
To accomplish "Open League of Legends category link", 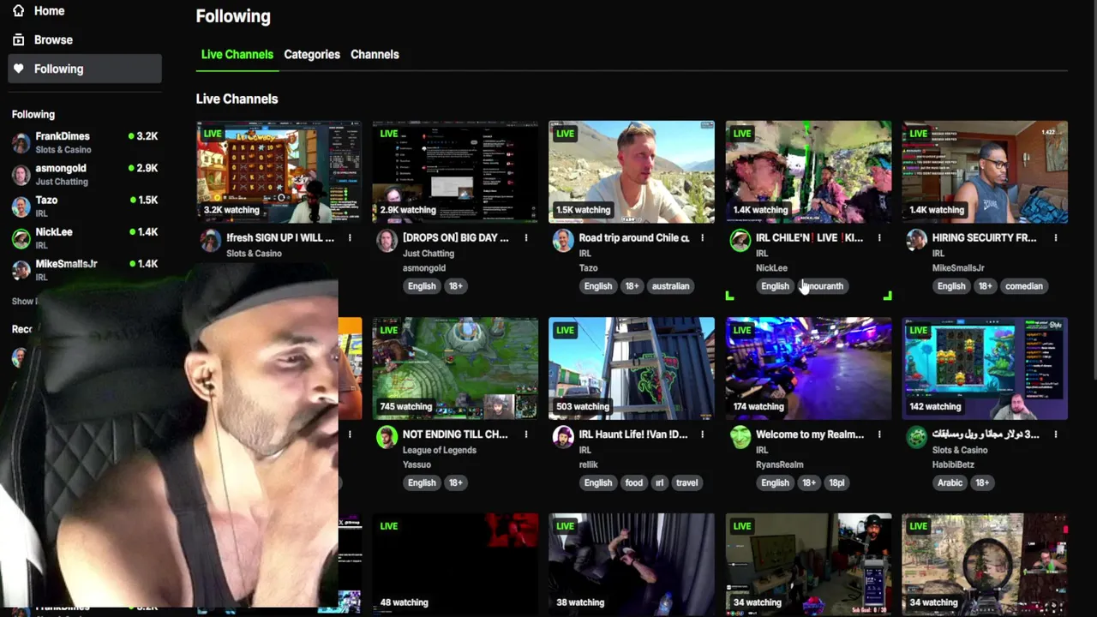I will tap(440, 450).
